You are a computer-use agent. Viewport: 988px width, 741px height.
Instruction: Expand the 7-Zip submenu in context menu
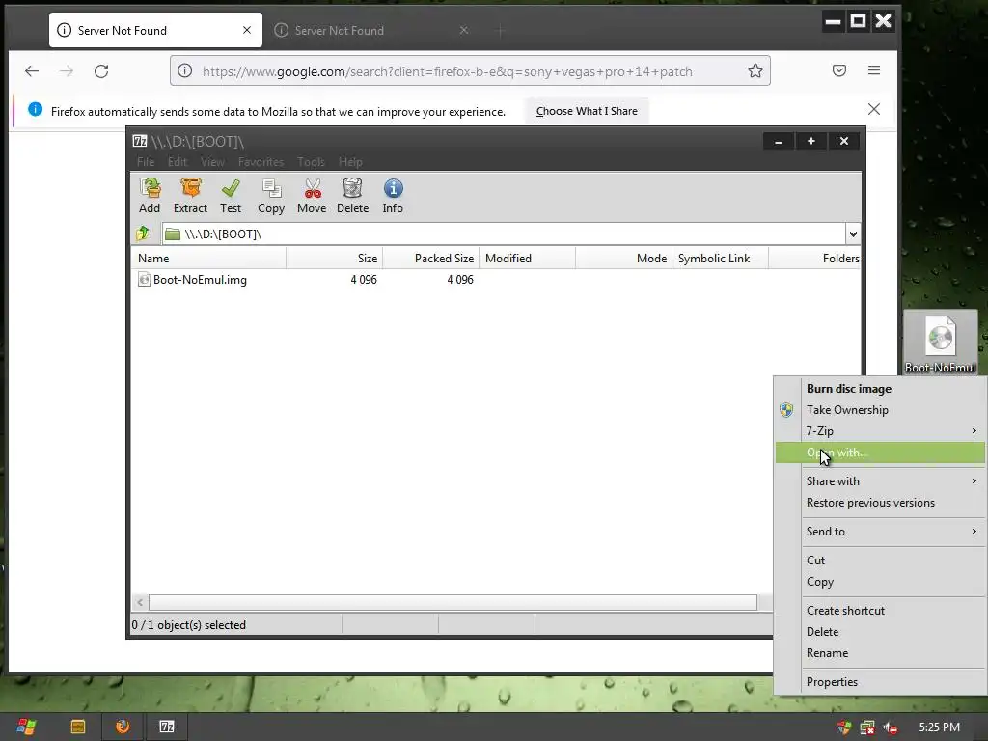point(880,431)
